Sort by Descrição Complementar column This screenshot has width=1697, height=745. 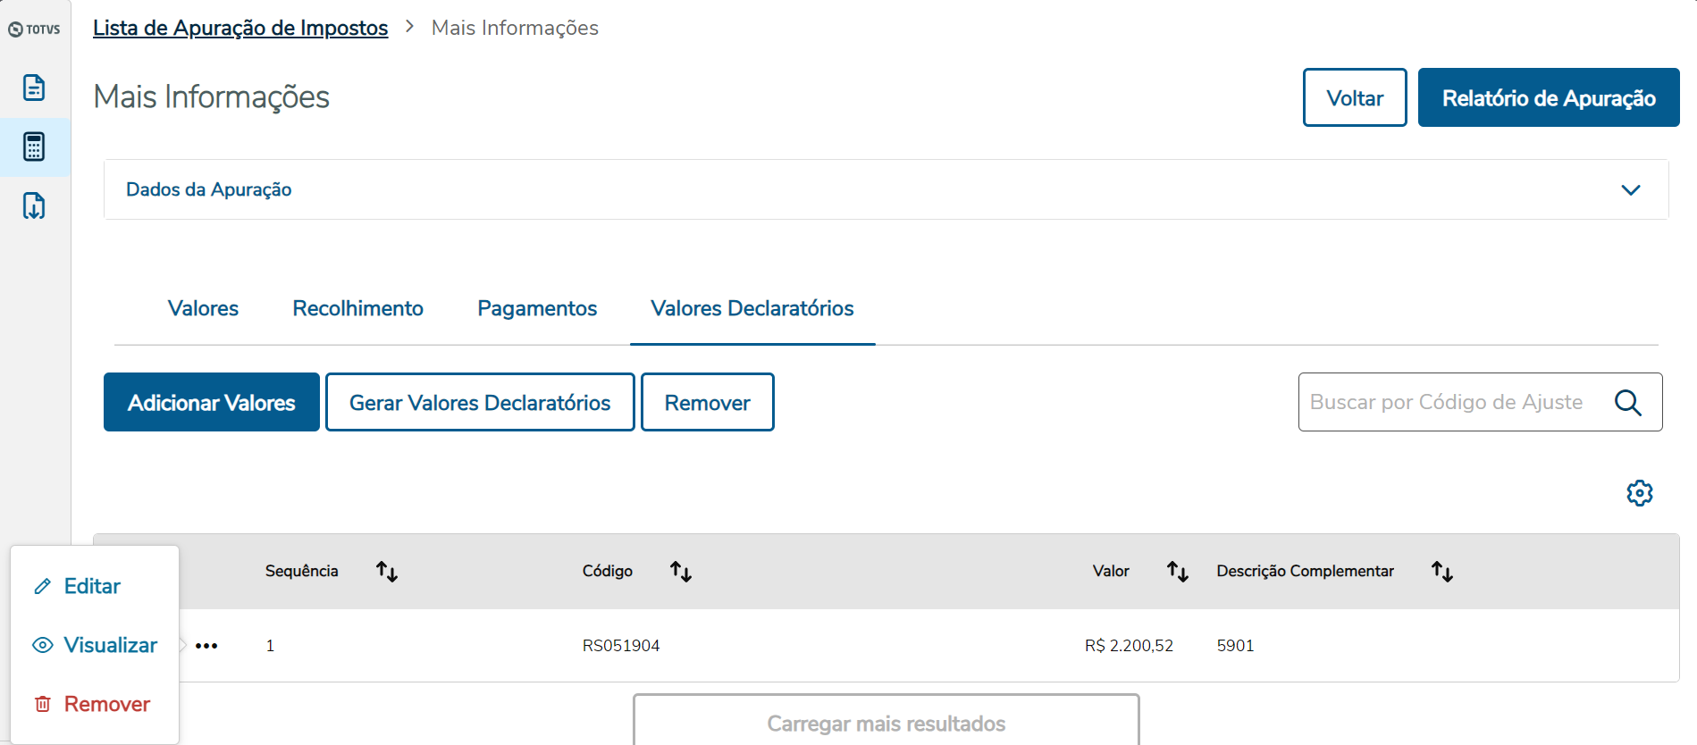(1441, 572)
